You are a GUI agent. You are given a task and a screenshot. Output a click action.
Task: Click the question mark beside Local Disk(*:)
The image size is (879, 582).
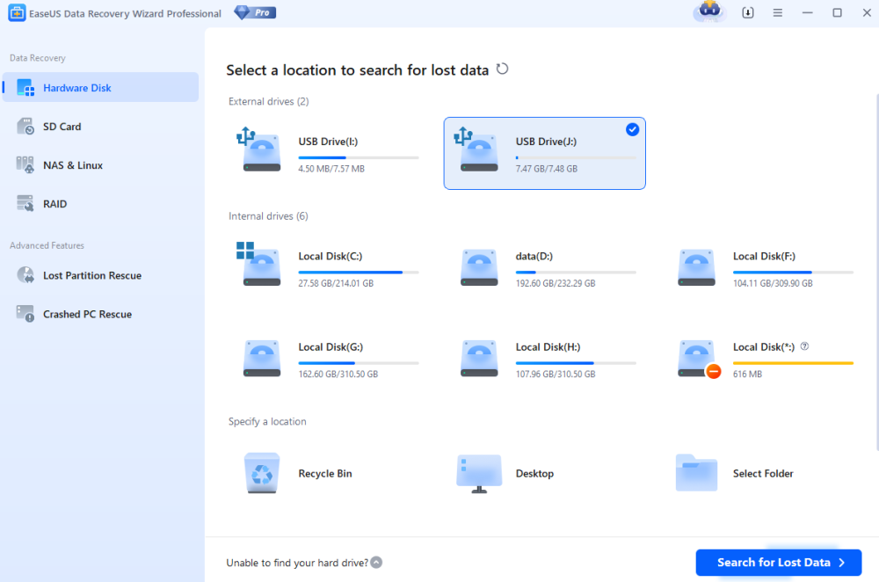(804, 346)
